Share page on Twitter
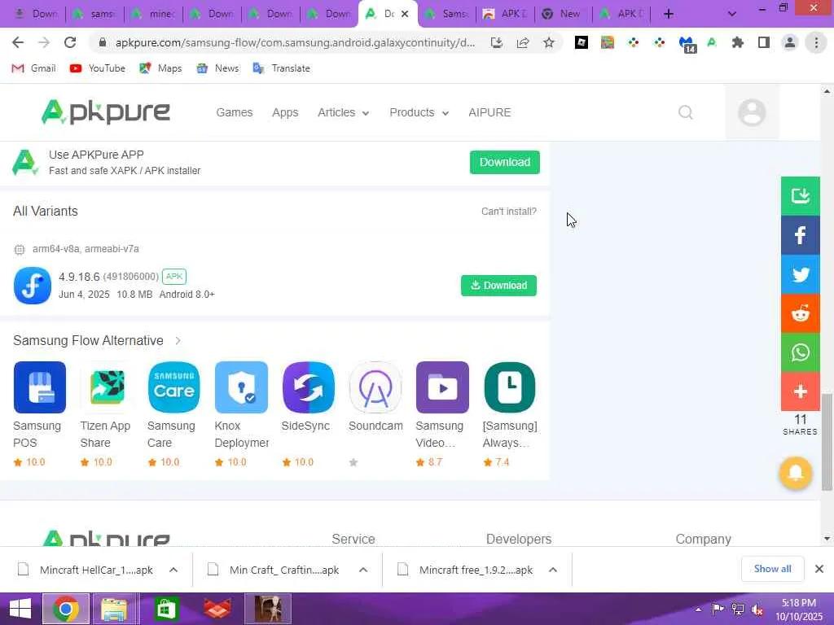This screenshot has width=834, height=625. pyautogui.click(x=800, y=275)
